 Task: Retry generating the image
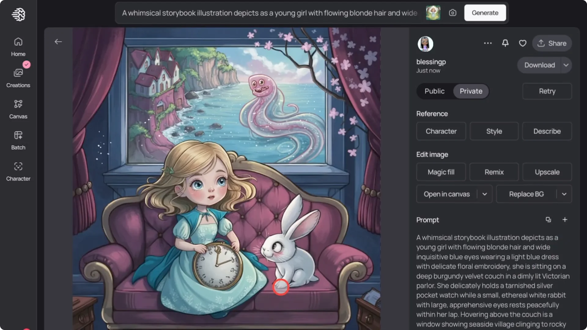pyautogui.click(x=547, y=91)
